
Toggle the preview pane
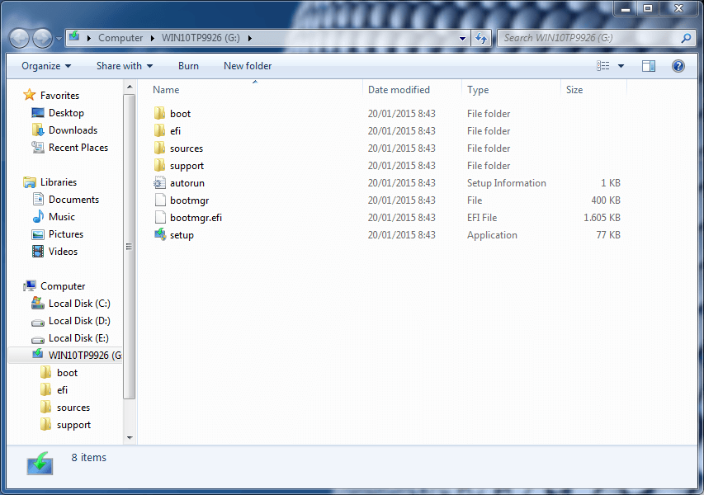649,66
